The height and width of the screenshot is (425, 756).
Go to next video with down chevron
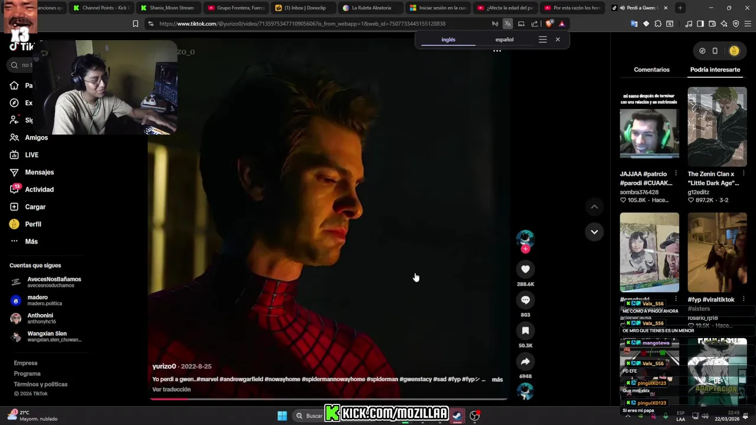coord(594,232)
